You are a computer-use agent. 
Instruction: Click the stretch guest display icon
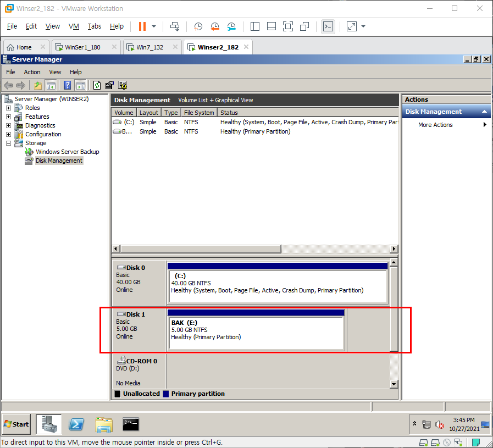[x=352, y=26]
